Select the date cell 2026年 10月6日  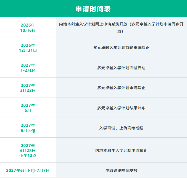click(28, 28)
